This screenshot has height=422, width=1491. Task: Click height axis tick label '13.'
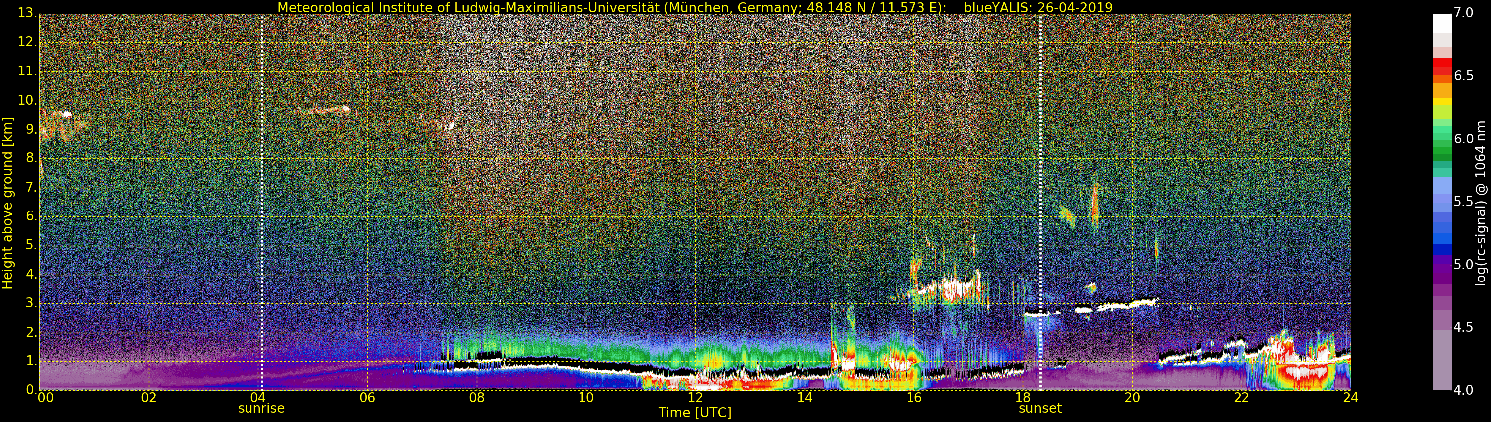tap(27, 13)
